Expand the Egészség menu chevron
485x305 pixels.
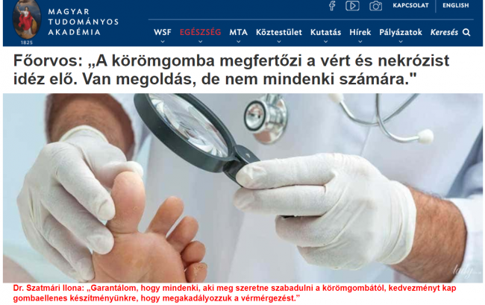click(201, 42)
